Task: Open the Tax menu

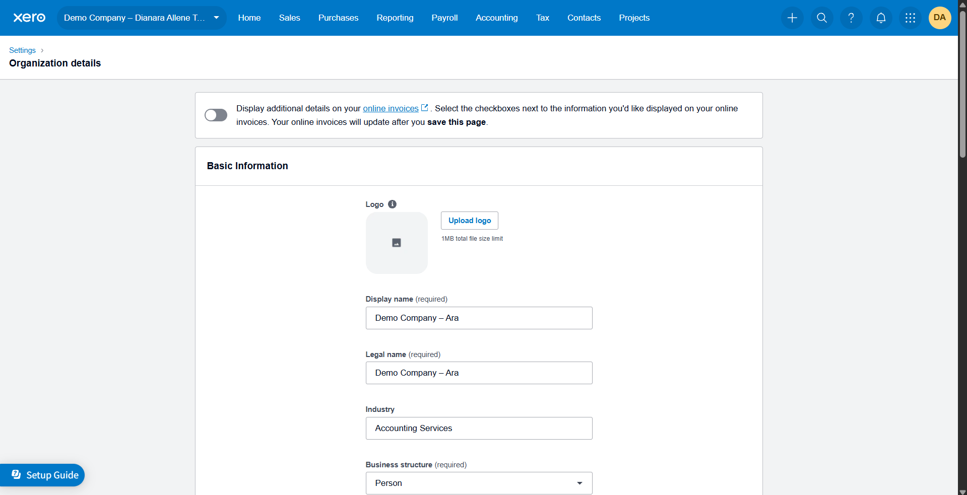Action: (x=543, y=18)
